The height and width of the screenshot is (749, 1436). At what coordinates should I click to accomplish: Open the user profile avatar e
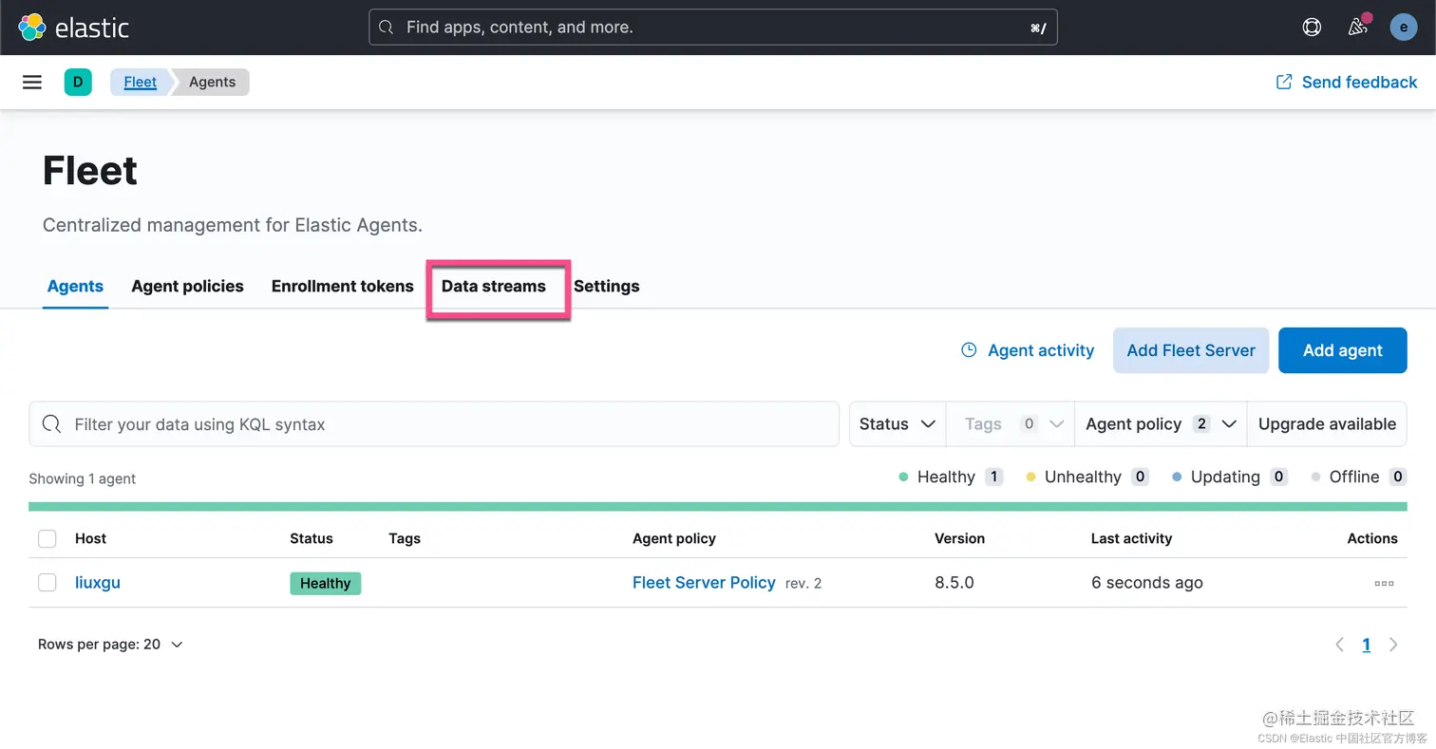pos(1403,27)
